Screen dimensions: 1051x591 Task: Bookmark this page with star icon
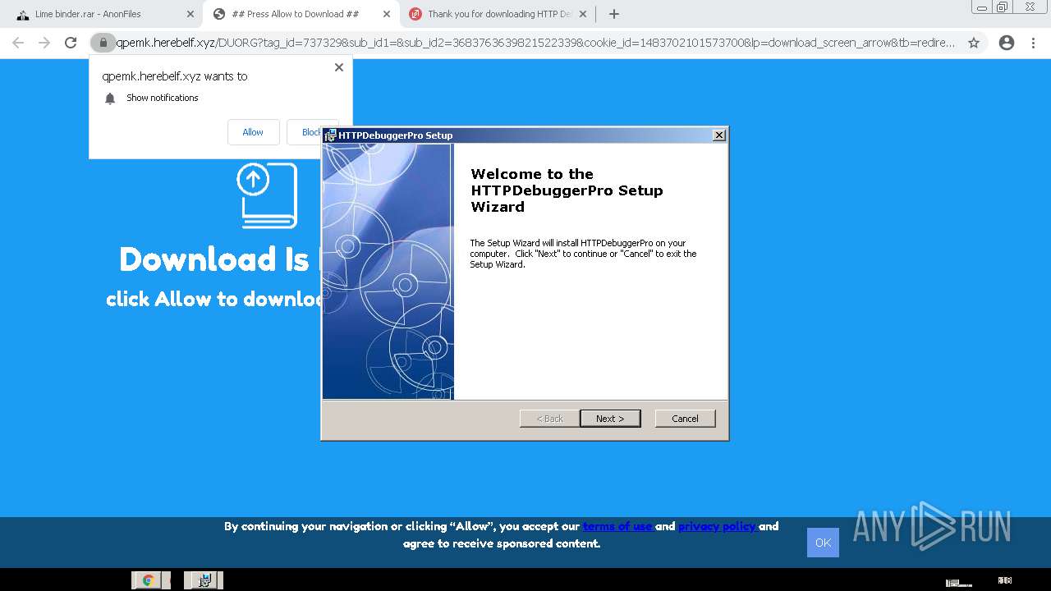(974, 43)
